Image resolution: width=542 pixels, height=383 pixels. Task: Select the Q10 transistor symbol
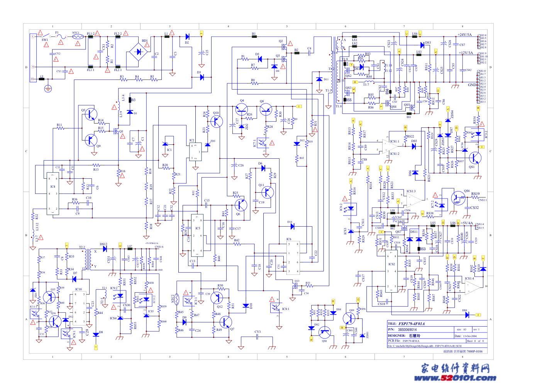(216, 122)
